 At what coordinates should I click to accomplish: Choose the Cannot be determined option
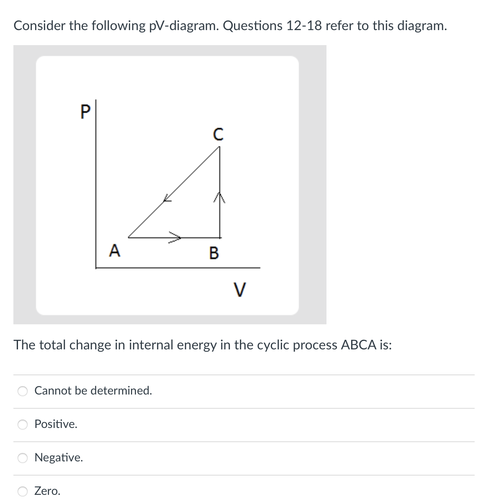(23, 391)
